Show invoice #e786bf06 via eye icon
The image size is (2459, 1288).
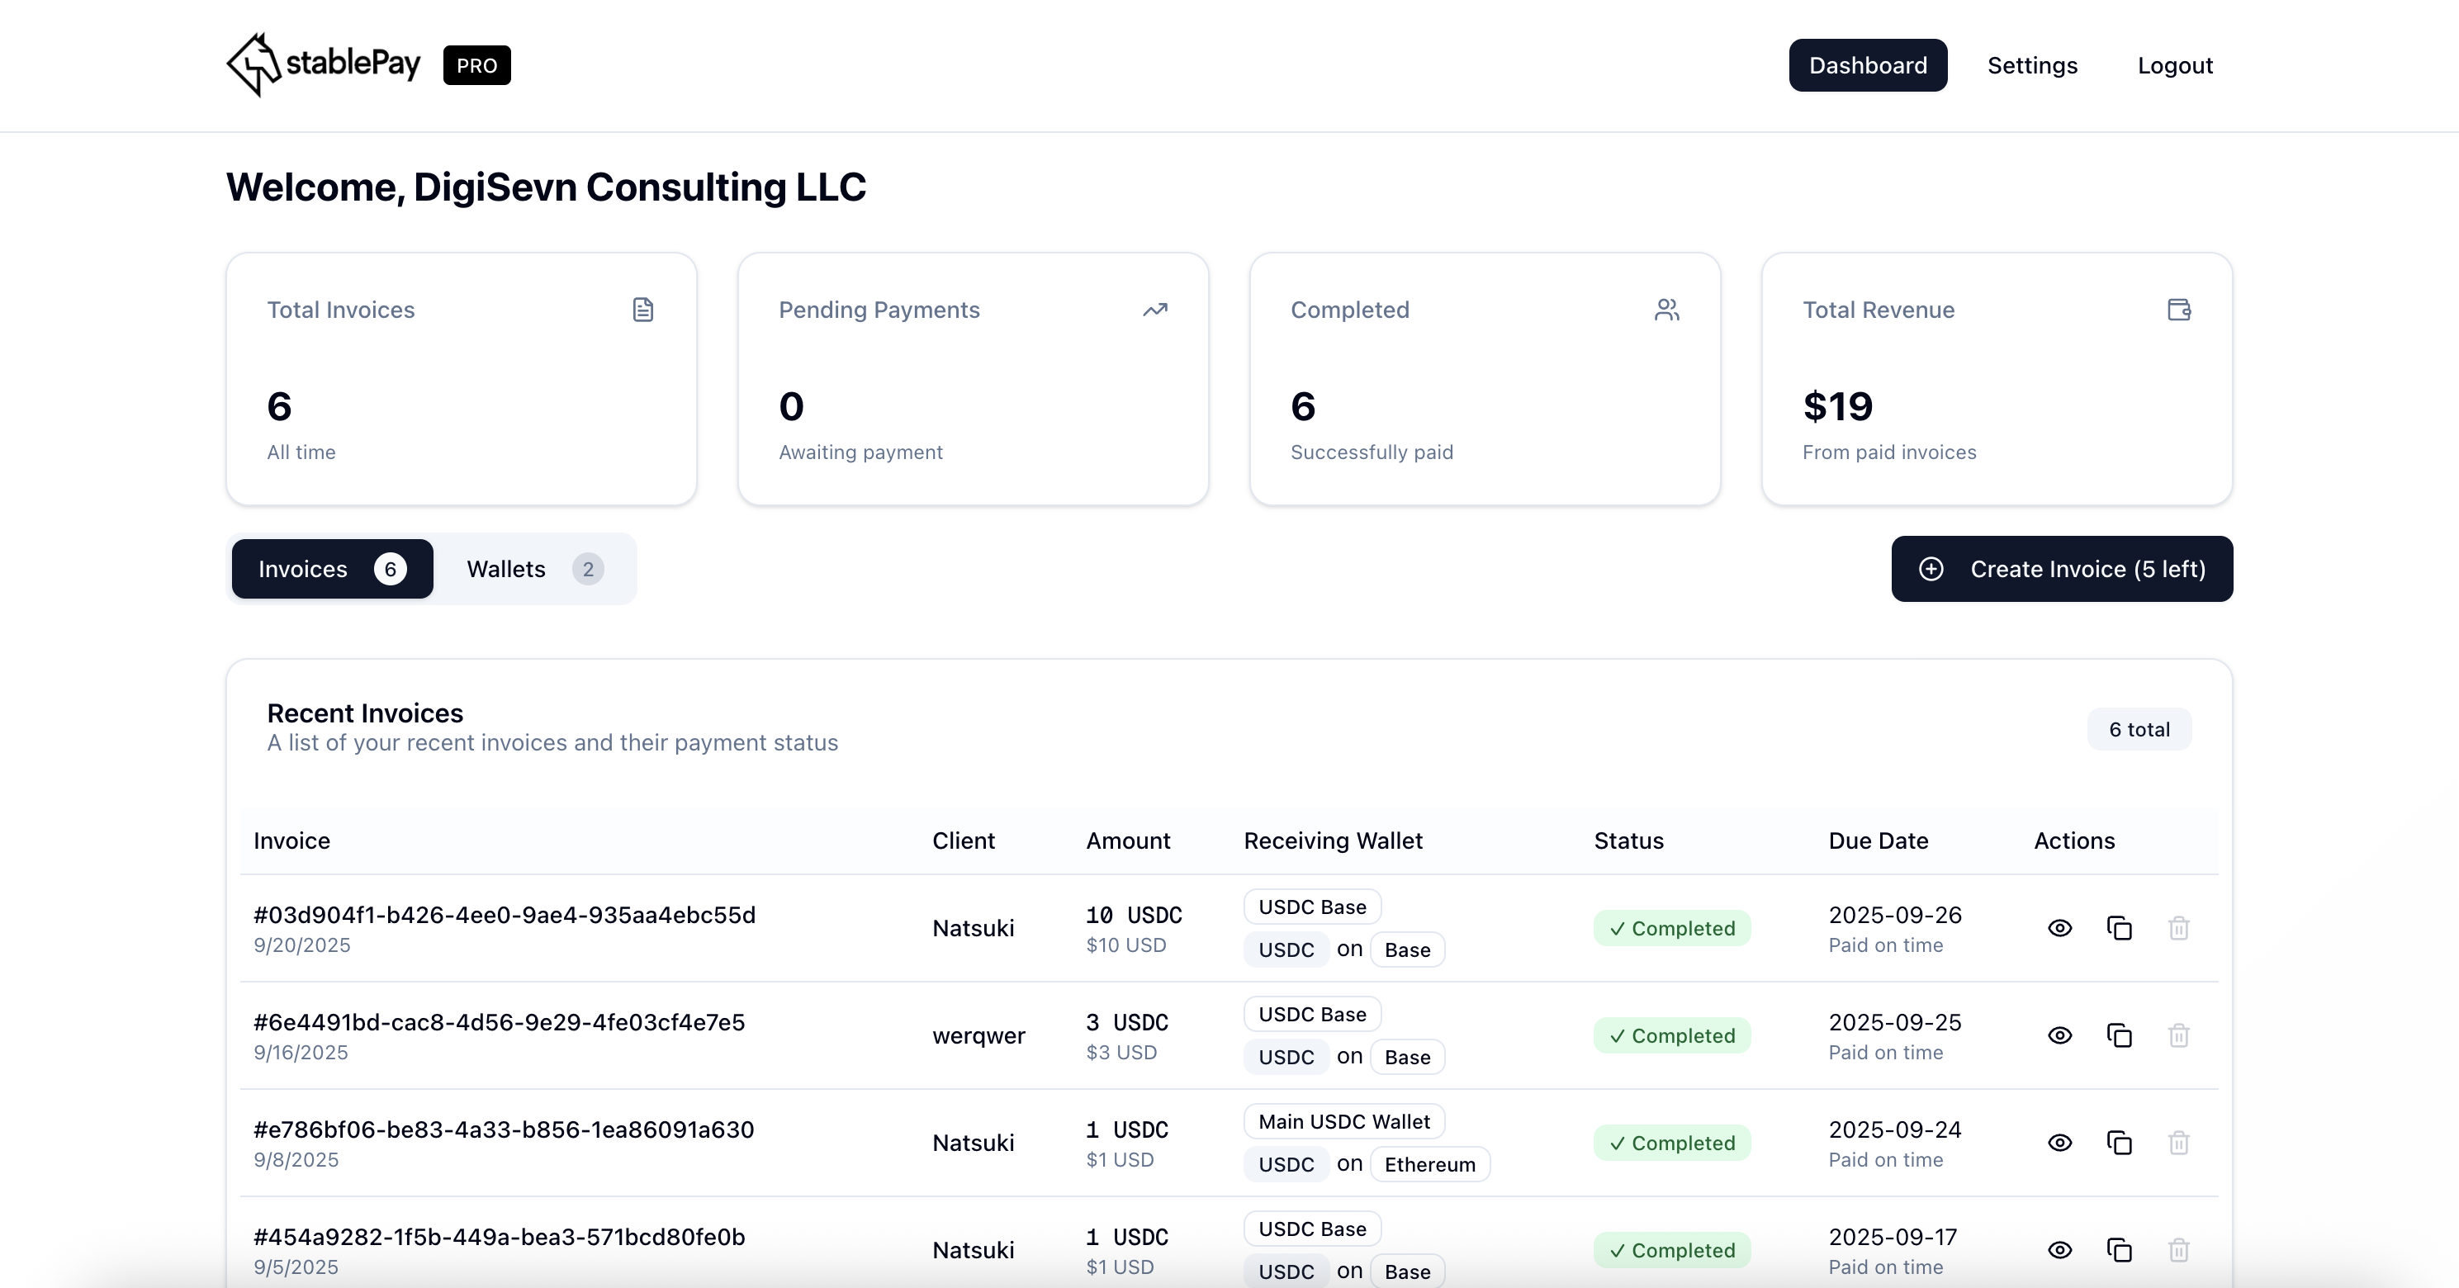click(x=2059, y=1143)
